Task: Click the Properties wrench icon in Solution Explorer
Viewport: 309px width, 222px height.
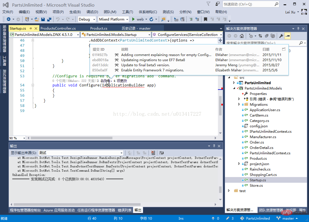Action: pyautogui.click(x=281, y=36)
